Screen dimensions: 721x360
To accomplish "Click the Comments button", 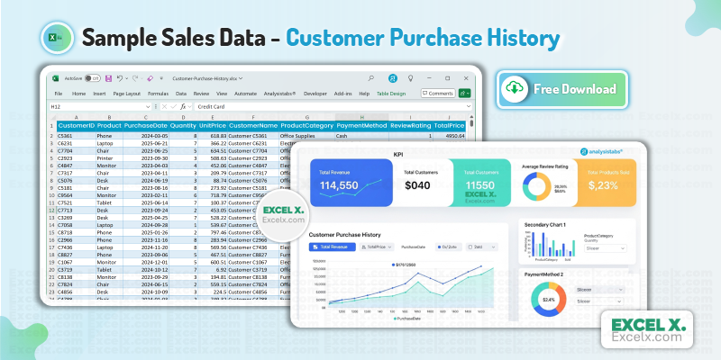I will tap(438, 94).
